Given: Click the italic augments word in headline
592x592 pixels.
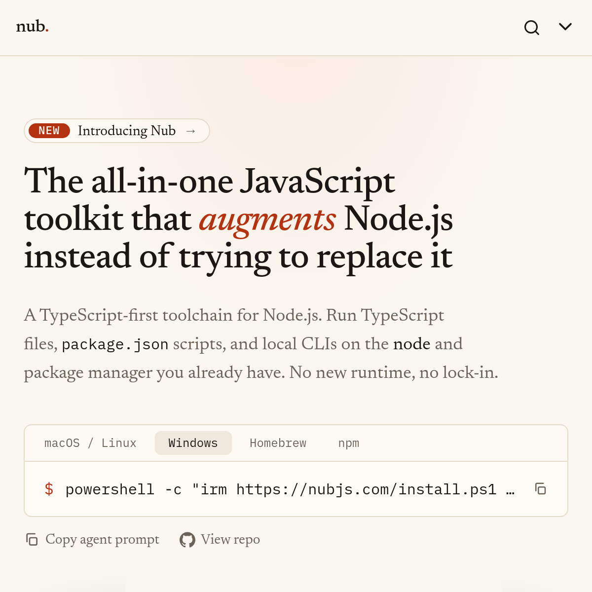Looking at the screenshot, I should click(x=267, y=220).
